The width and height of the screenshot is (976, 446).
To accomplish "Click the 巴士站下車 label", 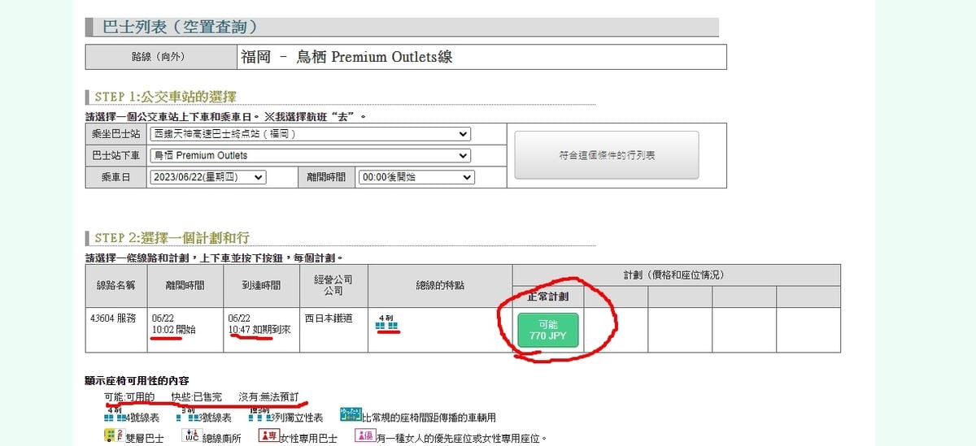I will [x=116, y=155].
